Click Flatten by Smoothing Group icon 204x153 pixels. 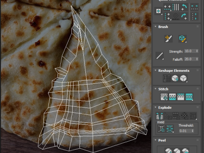point(176,116)
